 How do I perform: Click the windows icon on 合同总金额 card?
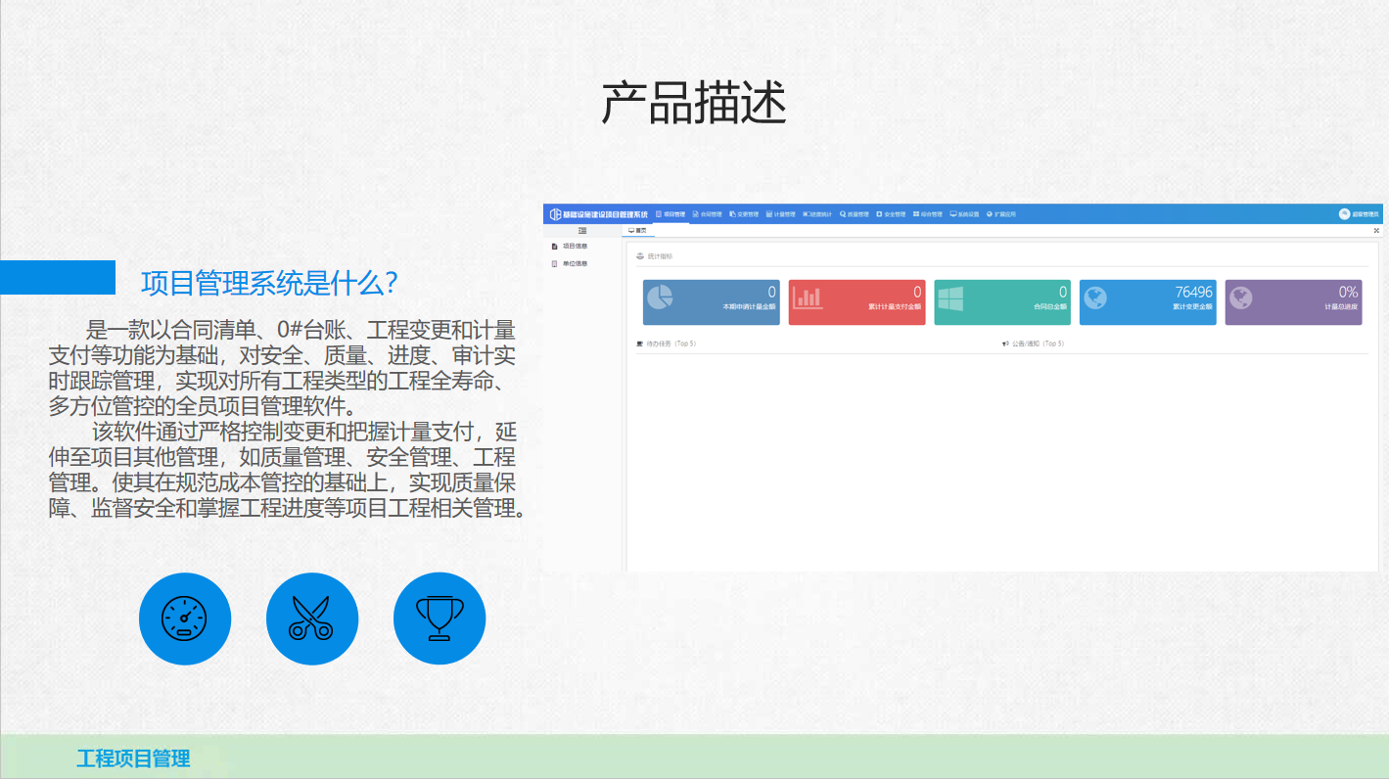(950, 298)
